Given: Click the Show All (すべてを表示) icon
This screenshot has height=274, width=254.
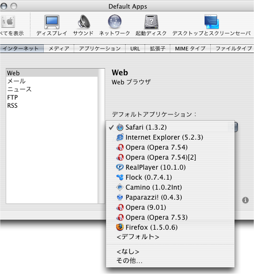Looking at the screenshot, I should pyautogui.click(x=8, y=21).
